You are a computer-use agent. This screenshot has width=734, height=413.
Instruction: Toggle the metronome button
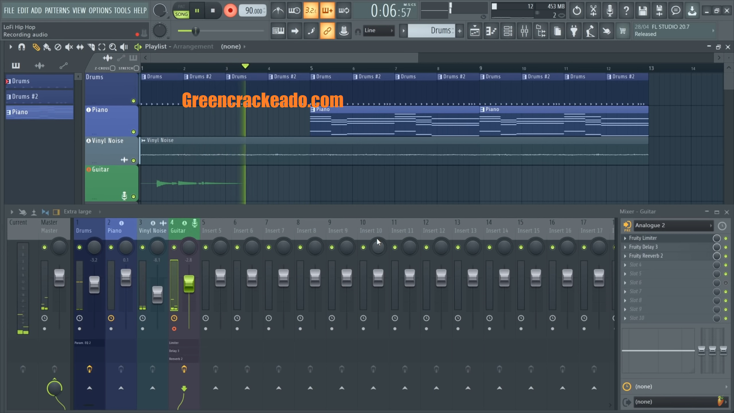pos(278,11)
